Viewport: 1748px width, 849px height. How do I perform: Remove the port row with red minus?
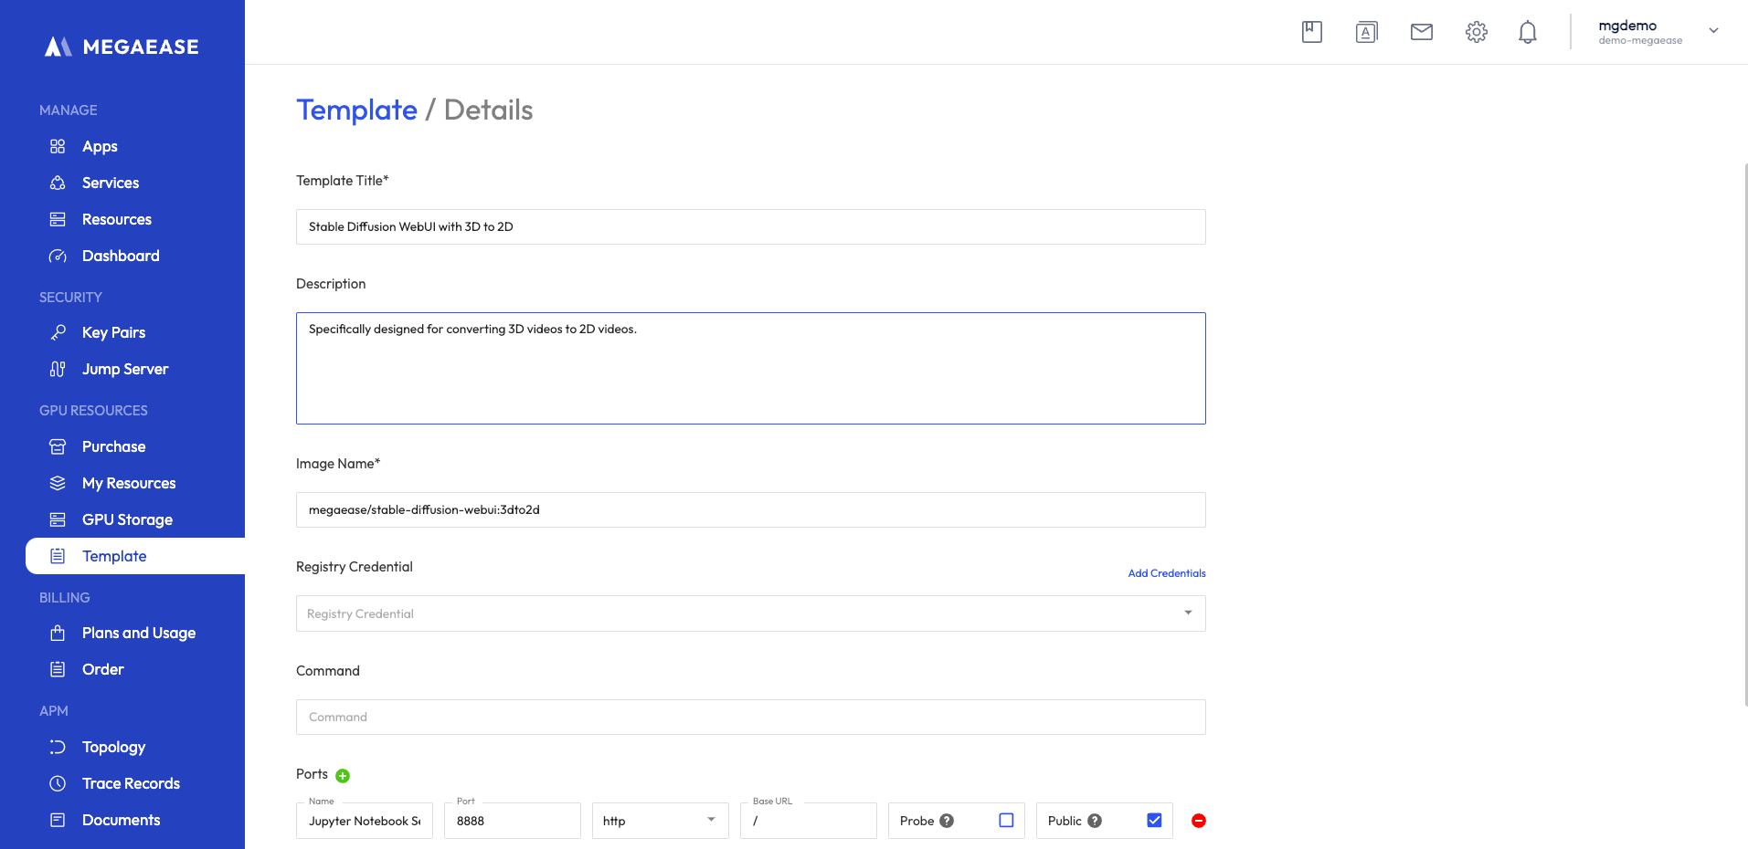(x=1198, y=821)
